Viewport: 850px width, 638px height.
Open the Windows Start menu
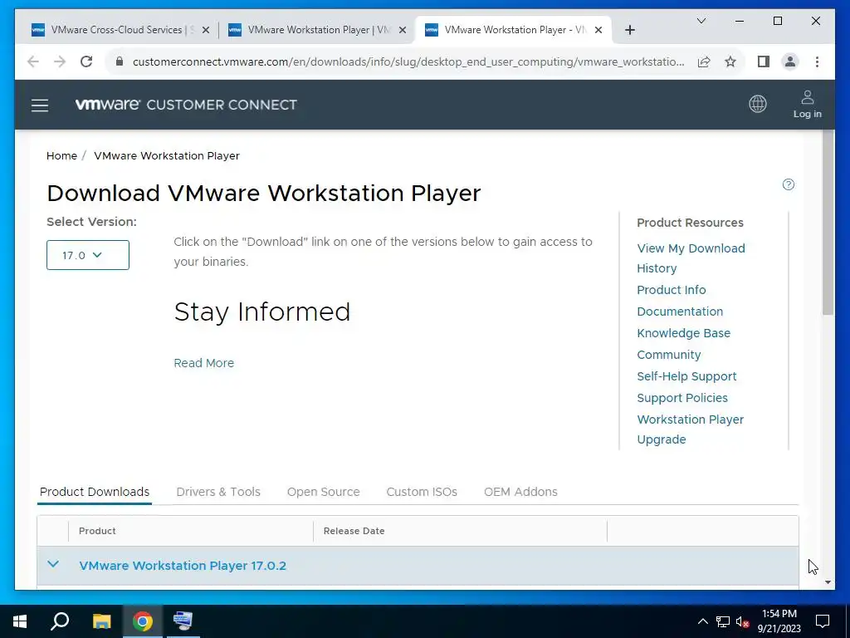[x=20, y=621]
